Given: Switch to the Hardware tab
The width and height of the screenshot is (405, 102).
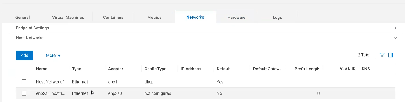Looking at the screenshot, I should (x=236, y=17).
